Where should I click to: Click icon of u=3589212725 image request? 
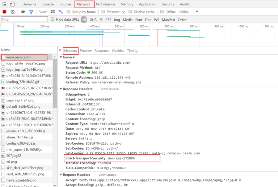(x=3, y=88)
